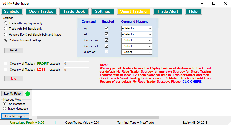Click Terminal Type = NestTrader text
The image size is (231, 125).
click(x=136, y=123)
